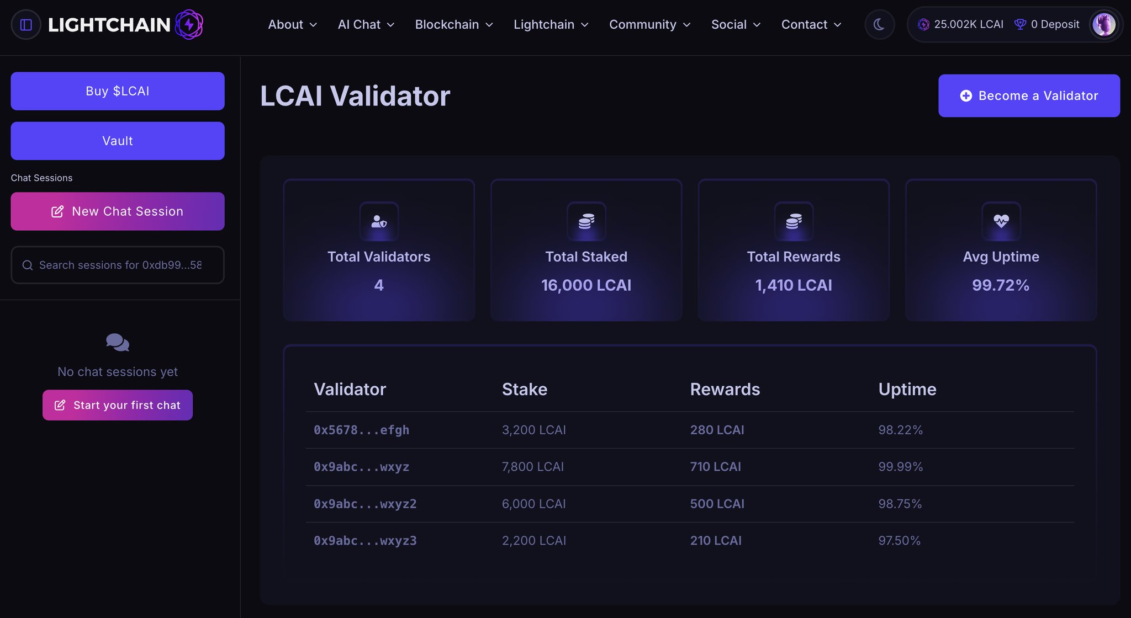Click the Total Rewards coins icon

tap(794, 221)
